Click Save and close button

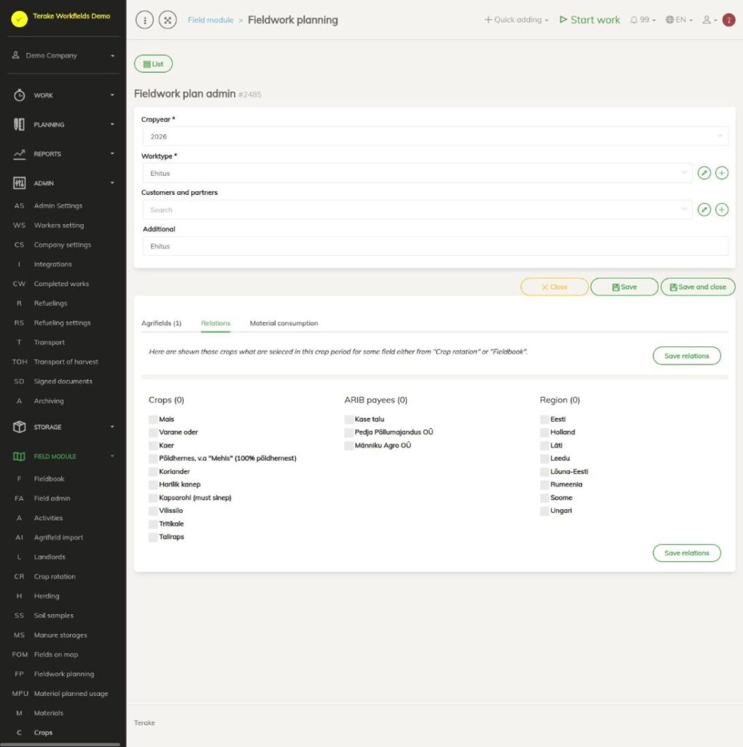click(698, 287)
